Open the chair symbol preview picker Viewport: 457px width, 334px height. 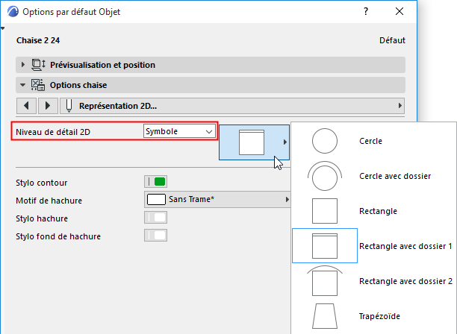click(x=255, y=142)
